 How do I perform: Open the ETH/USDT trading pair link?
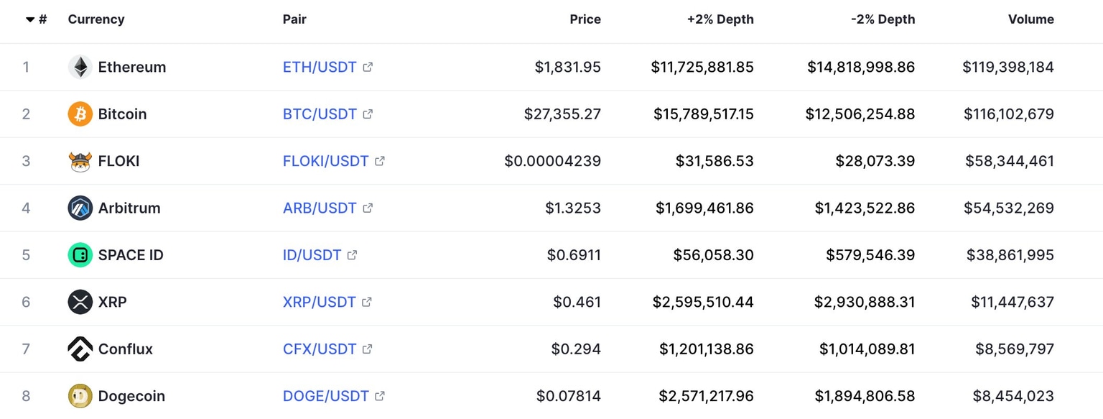click(x=320, y=67)
